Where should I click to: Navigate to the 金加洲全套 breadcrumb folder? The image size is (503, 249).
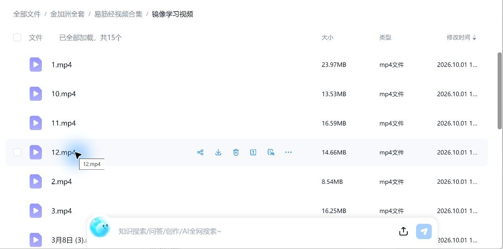67,14
